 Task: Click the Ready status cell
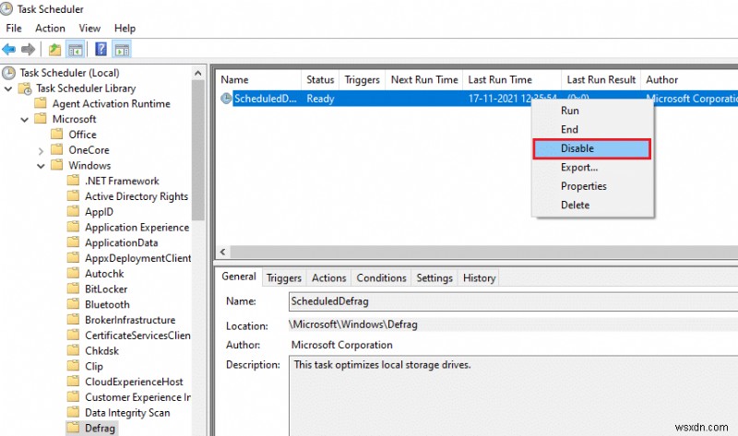(x=320, y=99)
